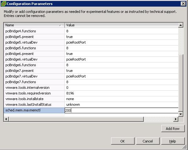
Task: Sort by the Name column header
Action: 34,25
